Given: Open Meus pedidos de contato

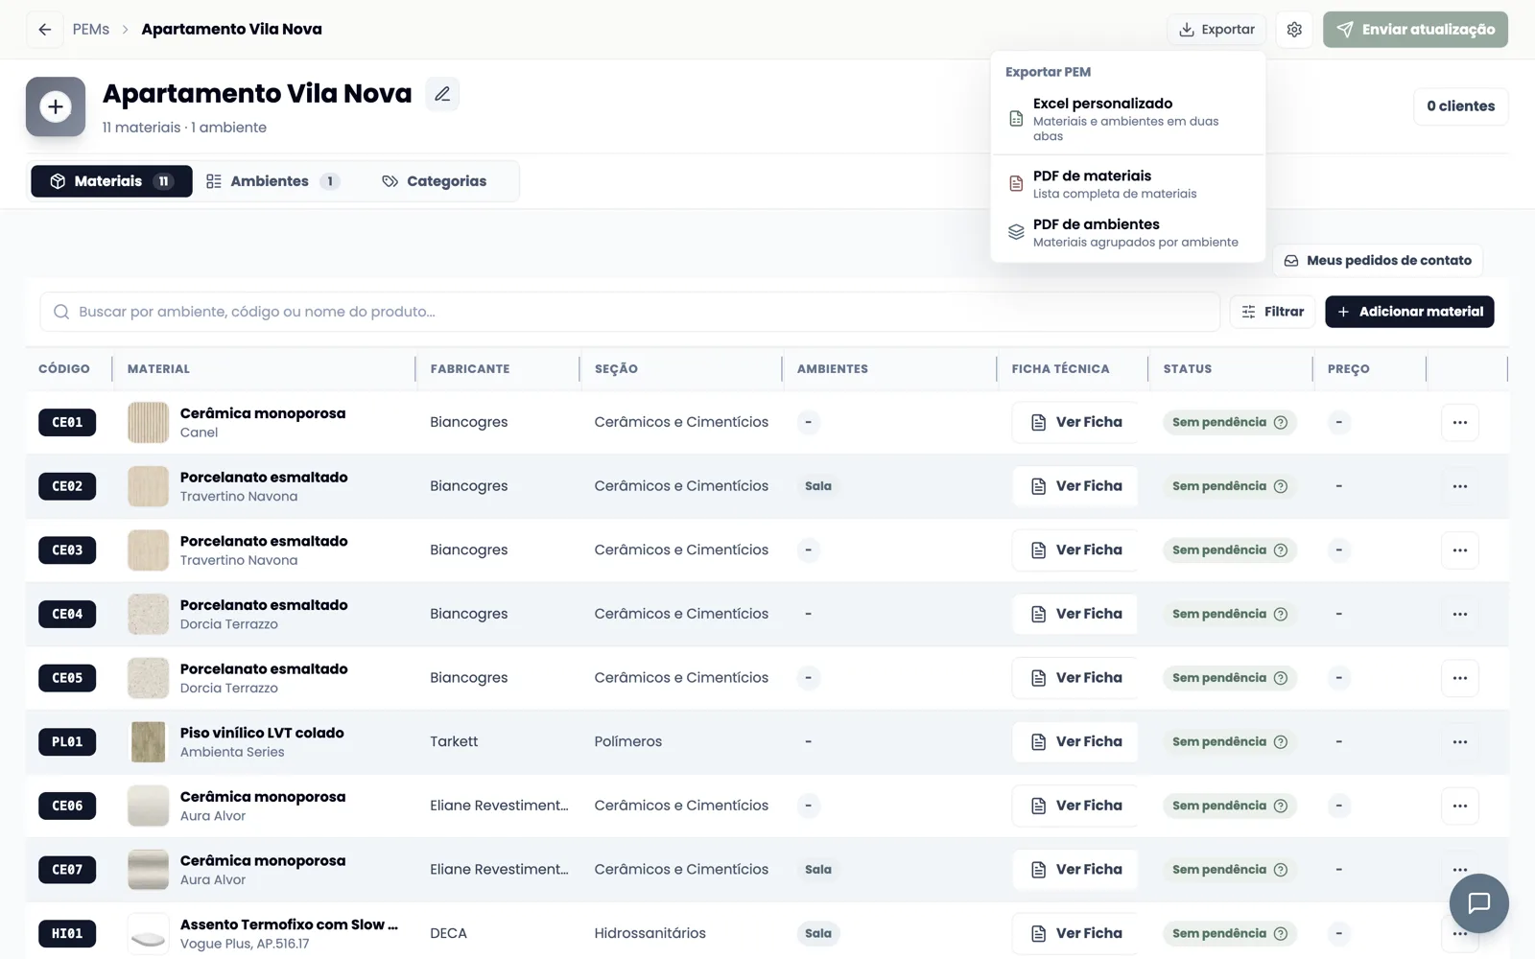Looking at the screenshot, I should (x=1378, y=261).
